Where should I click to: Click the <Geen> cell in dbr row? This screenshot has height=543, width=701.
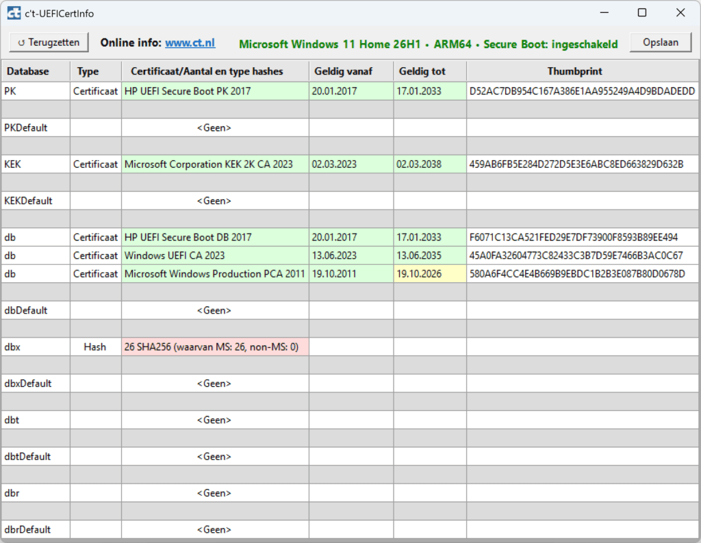(x=215, y=493)
